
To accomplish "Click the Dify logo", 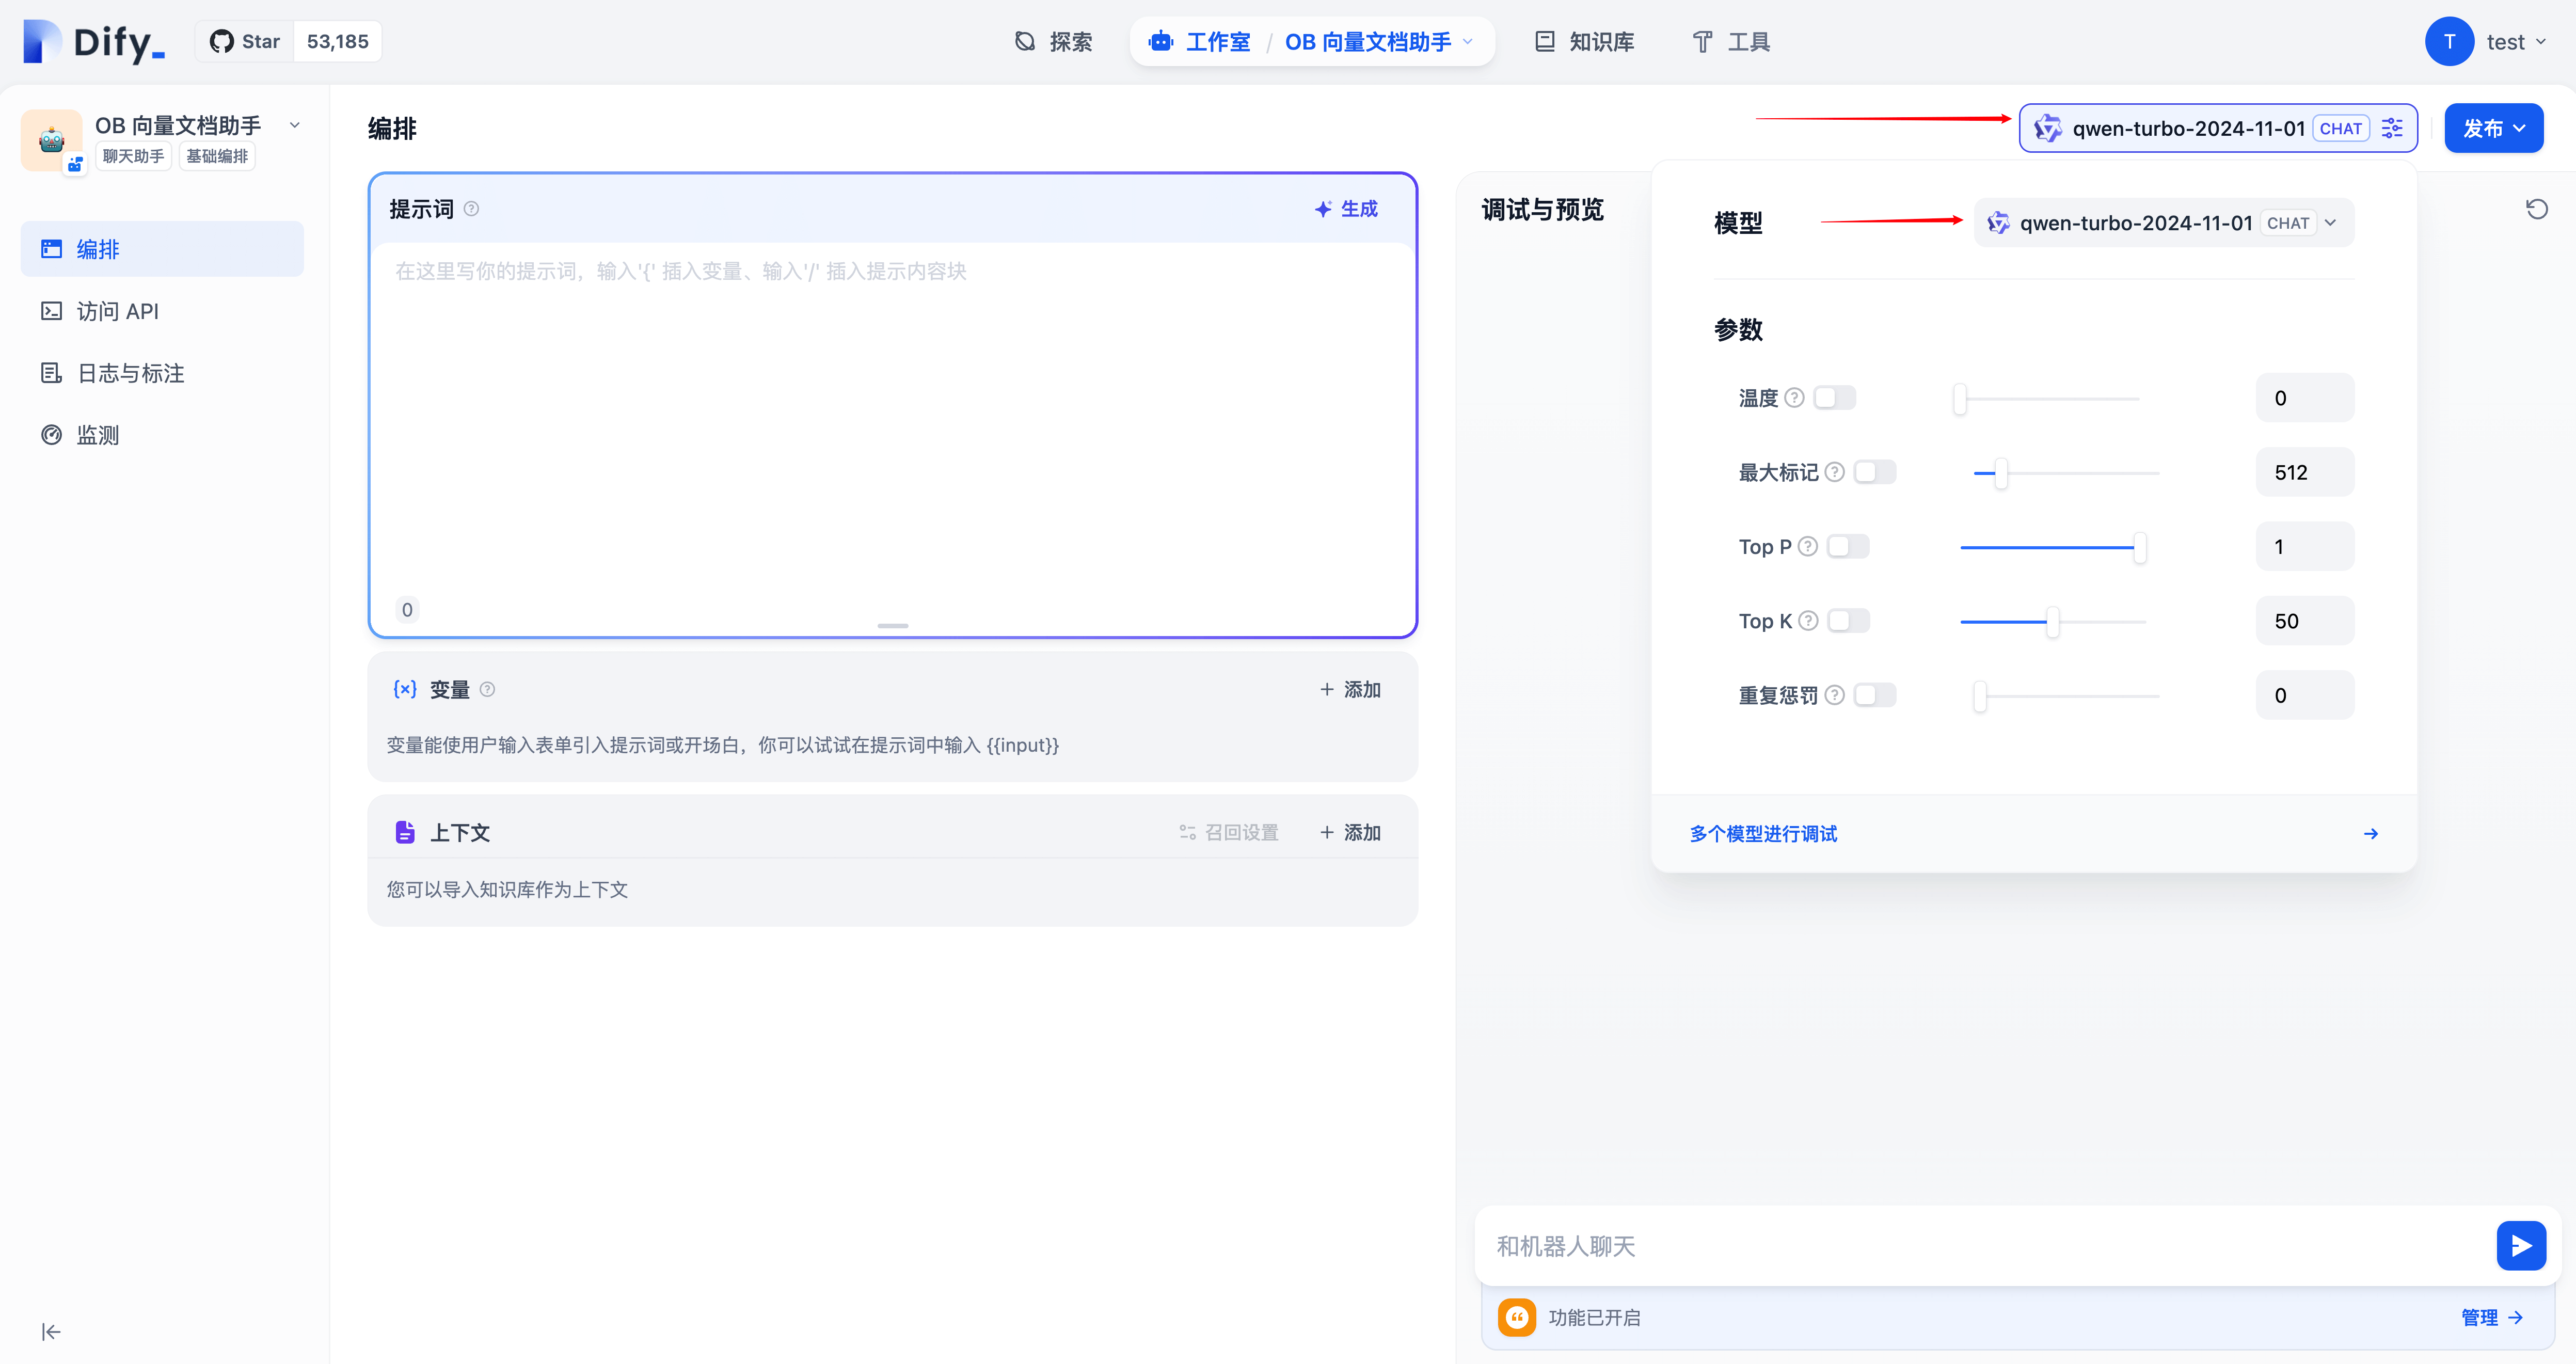I will pos(93,42).
